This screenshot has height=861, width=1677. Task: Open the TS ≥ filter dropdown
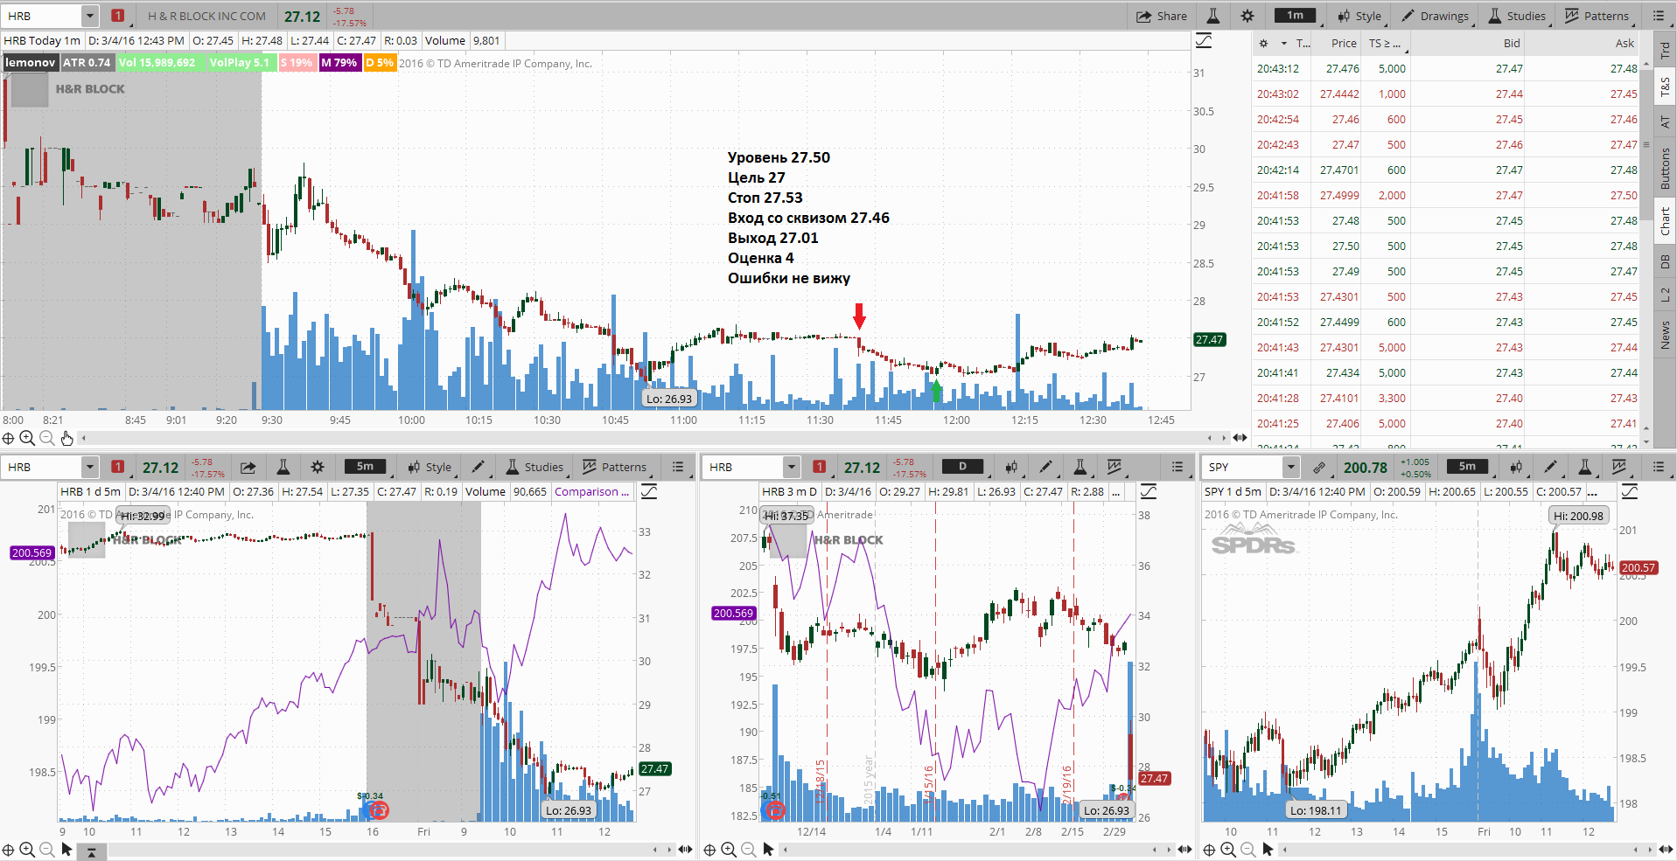tap(1385, 43)
